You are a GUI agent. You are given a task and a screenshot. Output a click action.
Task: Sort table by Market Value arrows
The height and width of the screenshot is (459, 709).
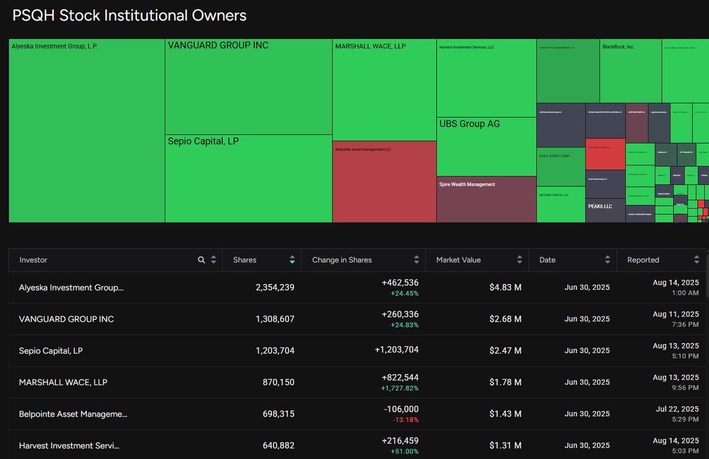coord(519,260)
